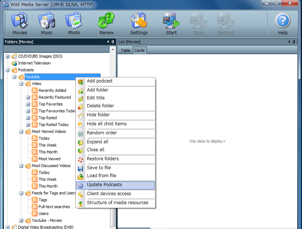This screenshot has width=302, height=229.
Task: Collapse the Video folder node
Action: tap(21, 84)
